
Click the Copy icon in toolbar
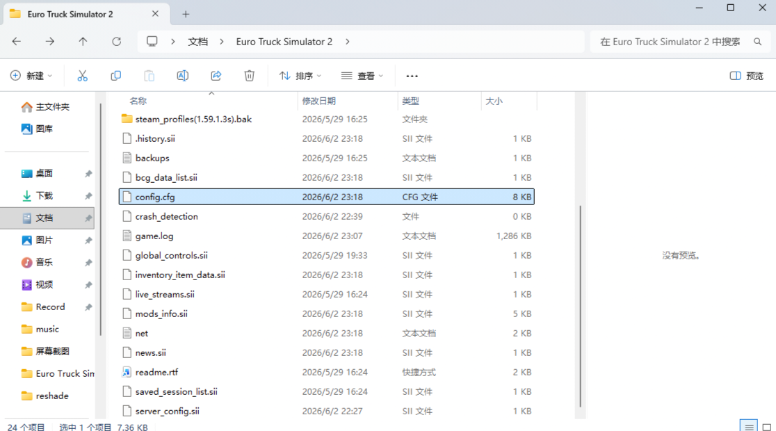point(116,76)
